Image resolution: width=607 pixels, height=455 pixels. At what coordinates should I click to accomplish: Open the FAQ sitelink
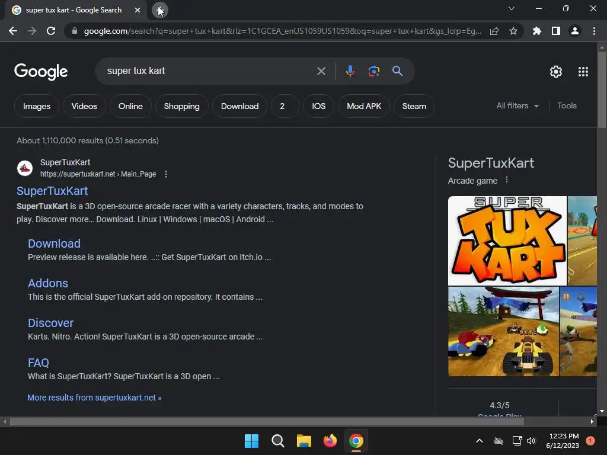[x=39, y=363]
